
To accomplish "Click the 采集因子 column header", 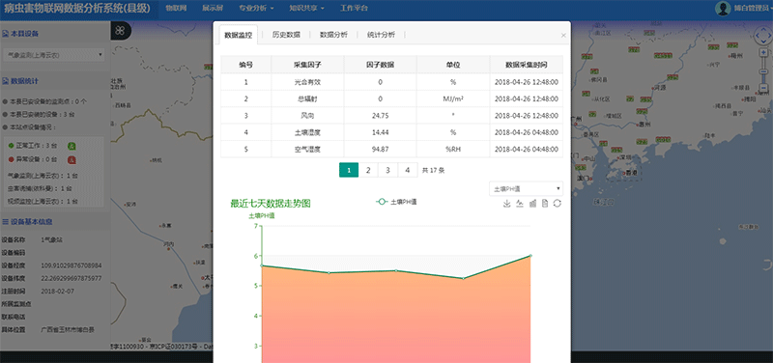I will (x=307, y=65).
